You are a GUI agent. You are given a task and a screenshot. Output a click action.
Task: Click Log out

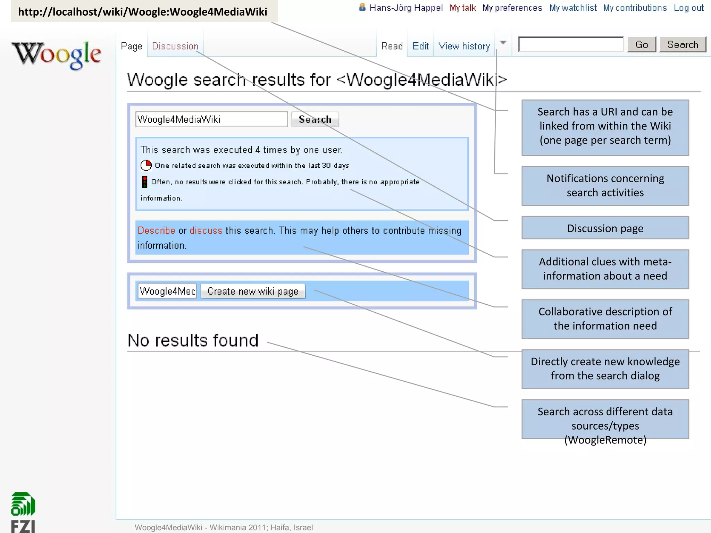click(x=689, y=8)
